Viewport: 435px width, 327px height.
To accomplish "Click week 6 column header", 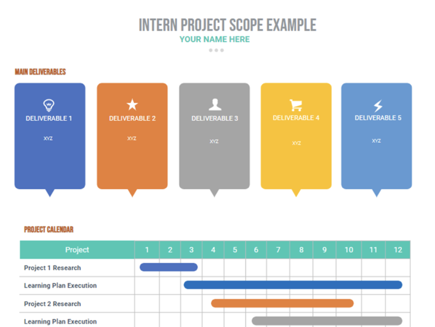I will coord(256,250).
